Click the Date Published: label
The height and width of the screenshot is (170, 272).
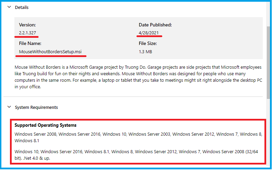[x=155, y=25]
